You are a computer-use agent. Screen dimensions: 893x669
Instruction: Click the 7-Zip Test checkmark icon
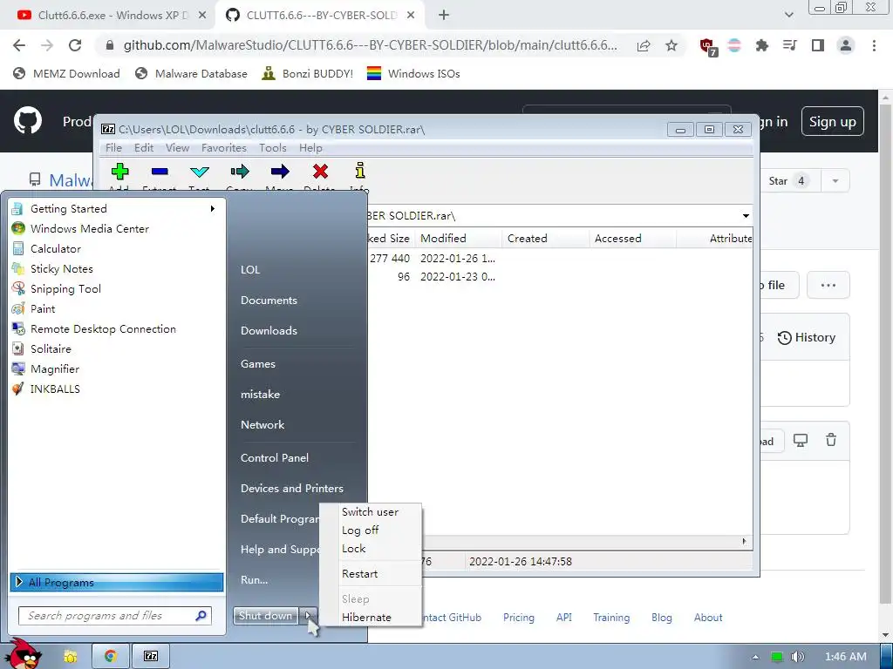[200, 172]
